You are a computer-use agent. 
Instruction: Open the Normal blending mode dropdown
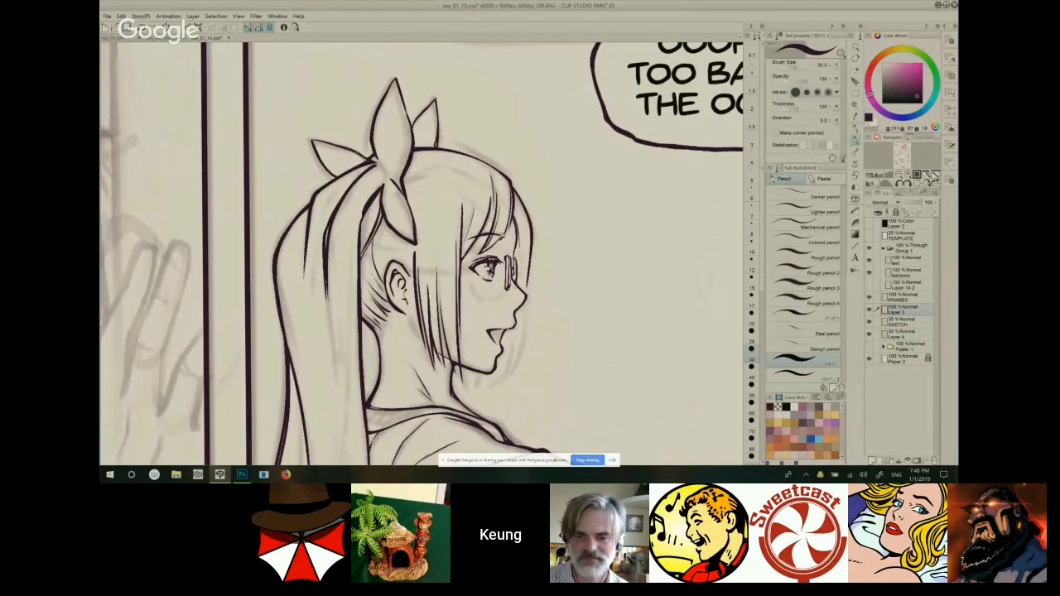(885, 202)
